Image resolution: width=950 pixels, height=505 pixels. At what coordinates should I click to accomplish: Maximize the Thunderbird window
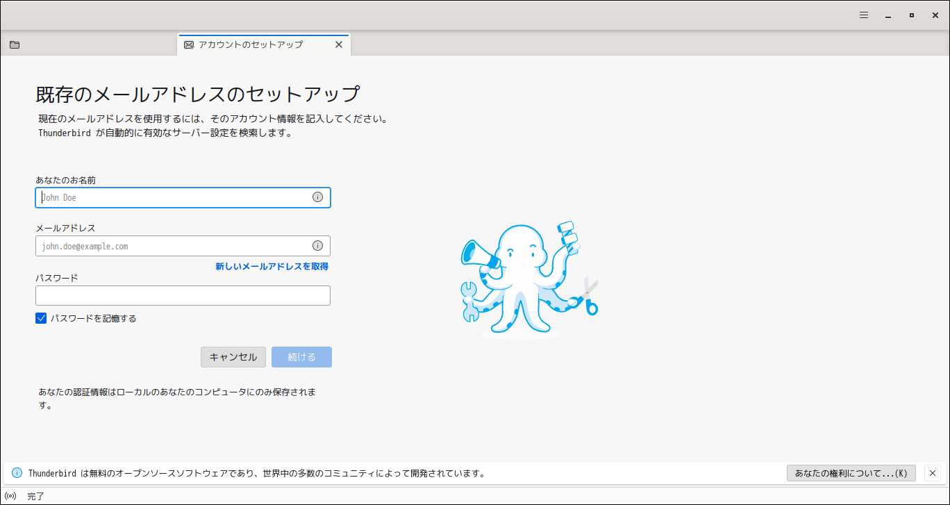pos(912,15)
